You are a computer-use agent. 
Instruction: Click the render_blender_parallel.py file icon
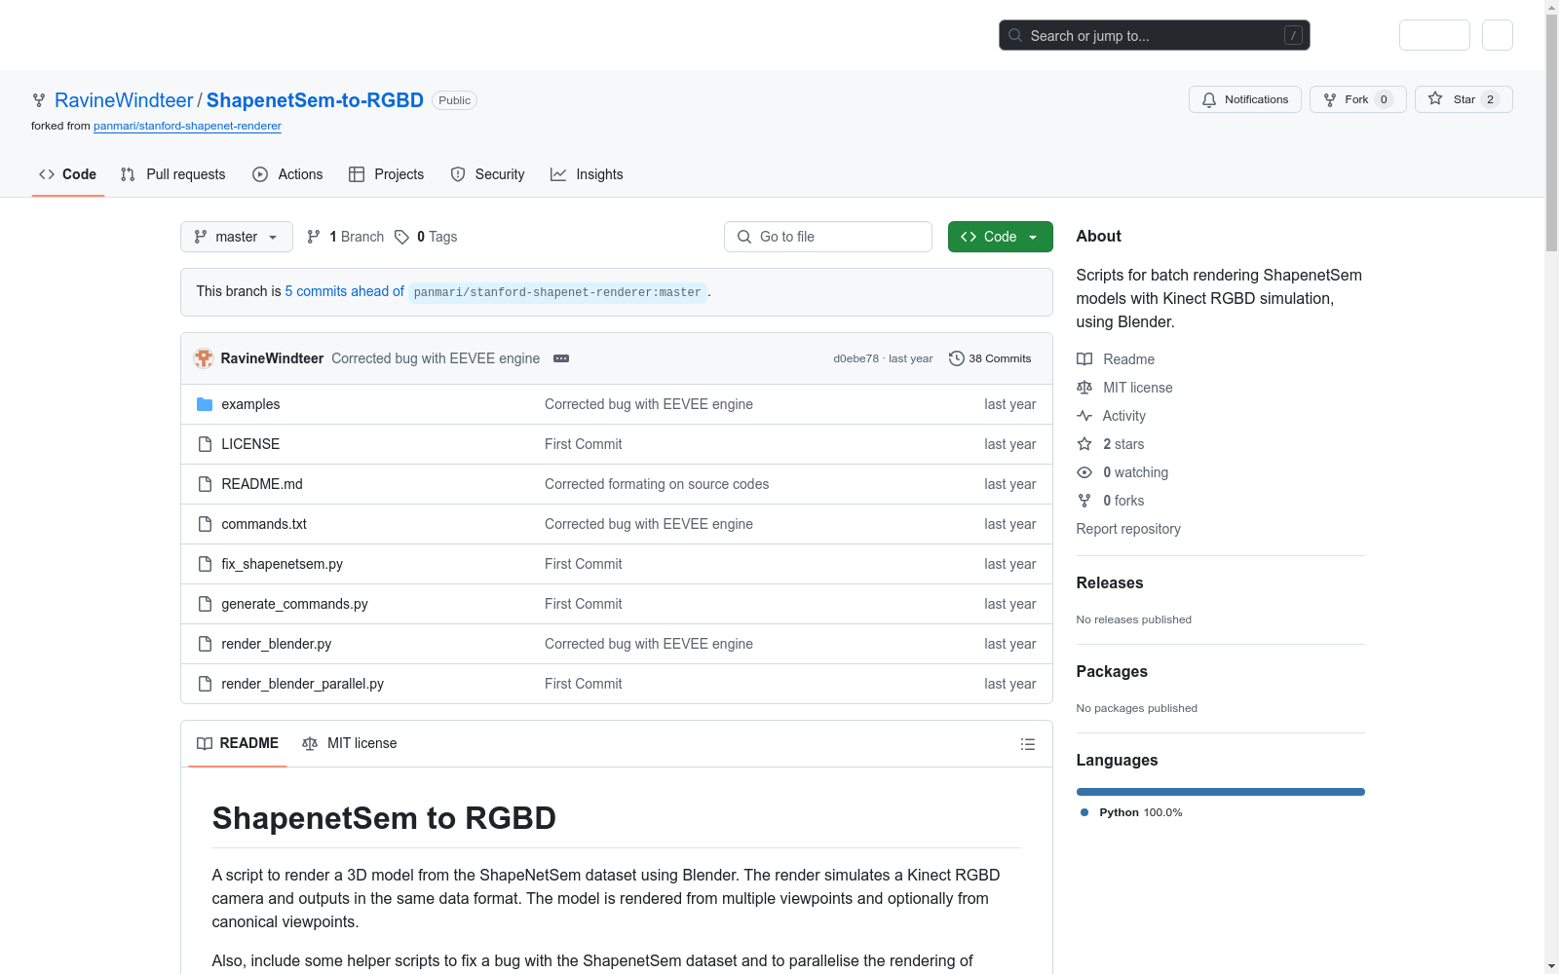coord(205,684)
